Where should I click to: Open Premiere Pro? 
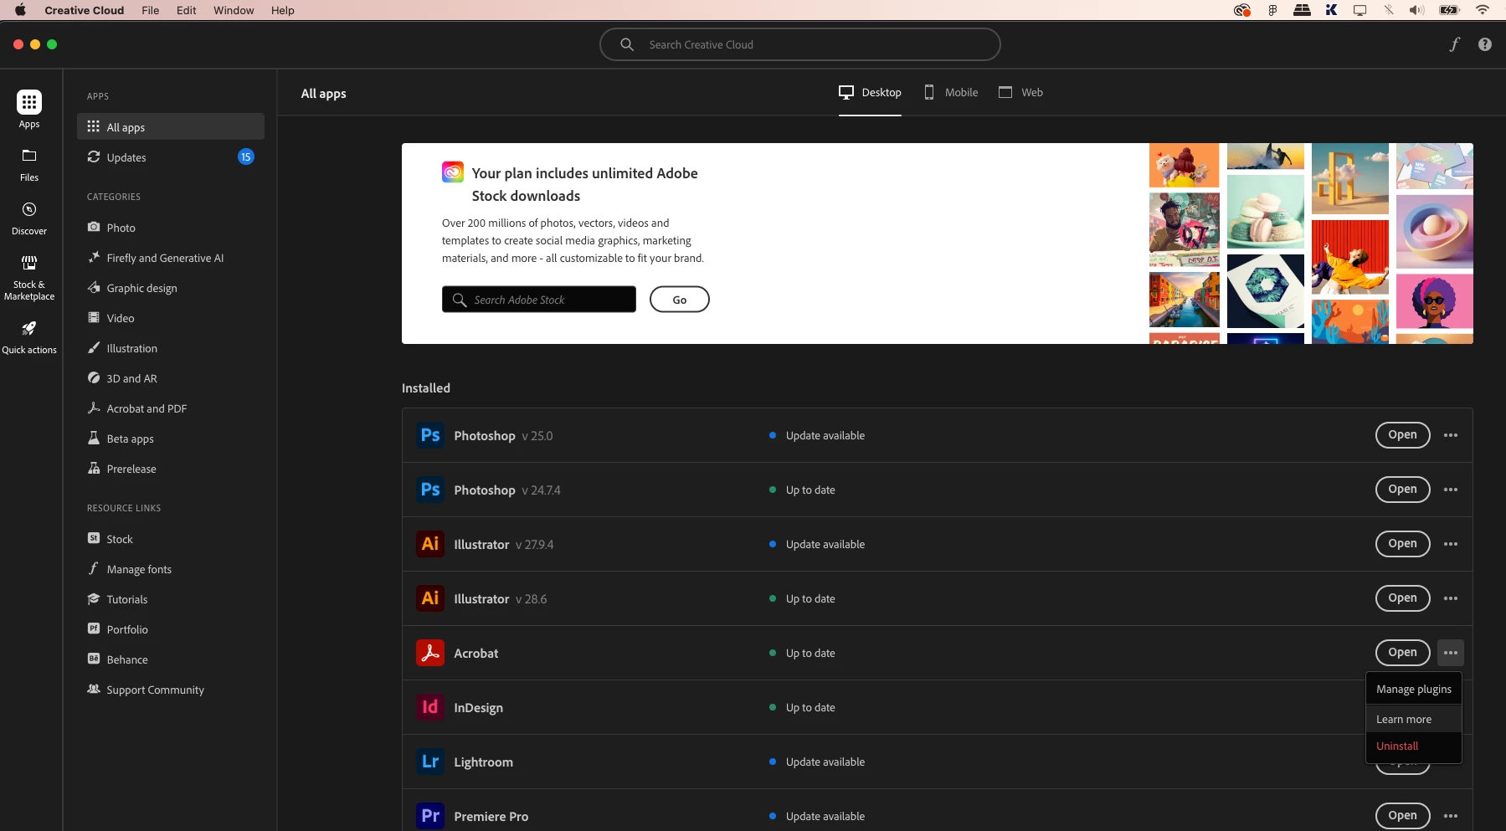[1403, 816]
